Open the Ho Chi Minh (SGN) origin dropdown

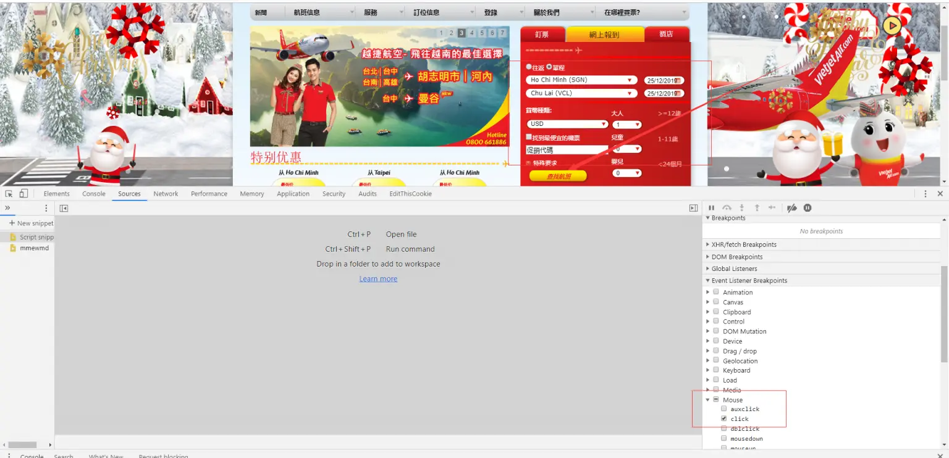[x=582, y=80]
